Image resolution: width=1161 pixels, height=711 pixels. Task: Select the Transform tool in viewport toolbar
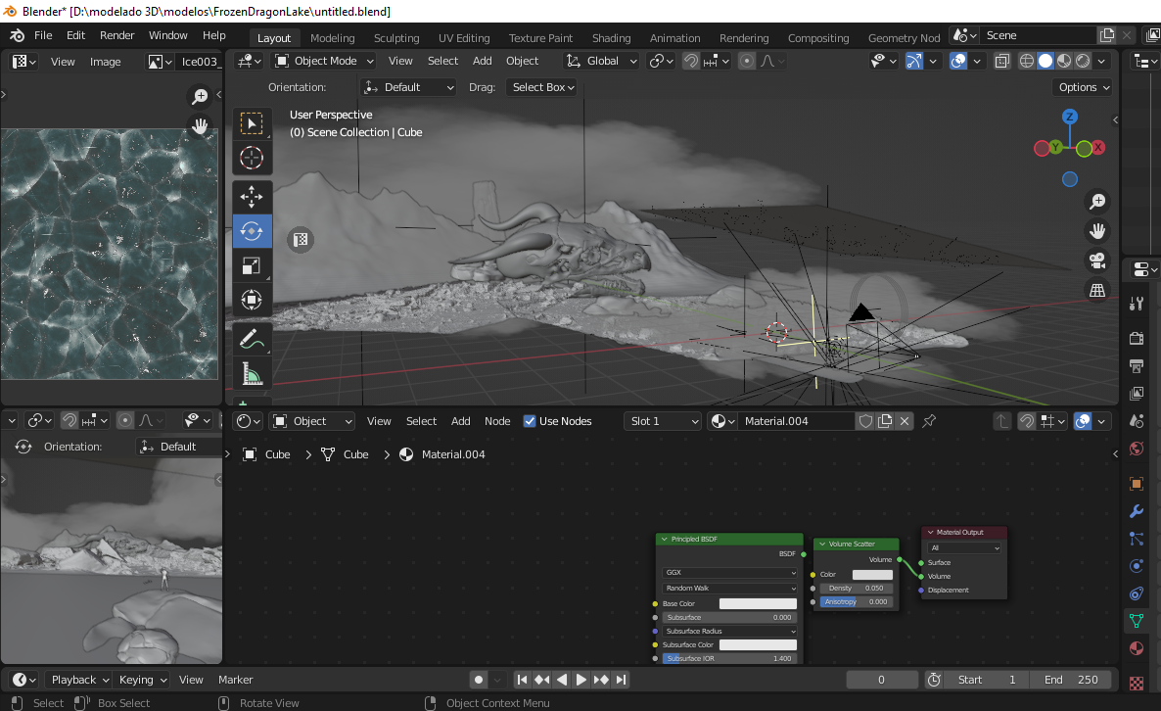coord(252,300)
